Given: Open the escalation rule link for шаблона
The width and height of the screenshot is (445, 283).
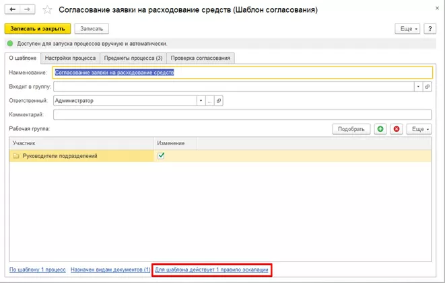Looking at the screenshot, I should coord(211,270).
